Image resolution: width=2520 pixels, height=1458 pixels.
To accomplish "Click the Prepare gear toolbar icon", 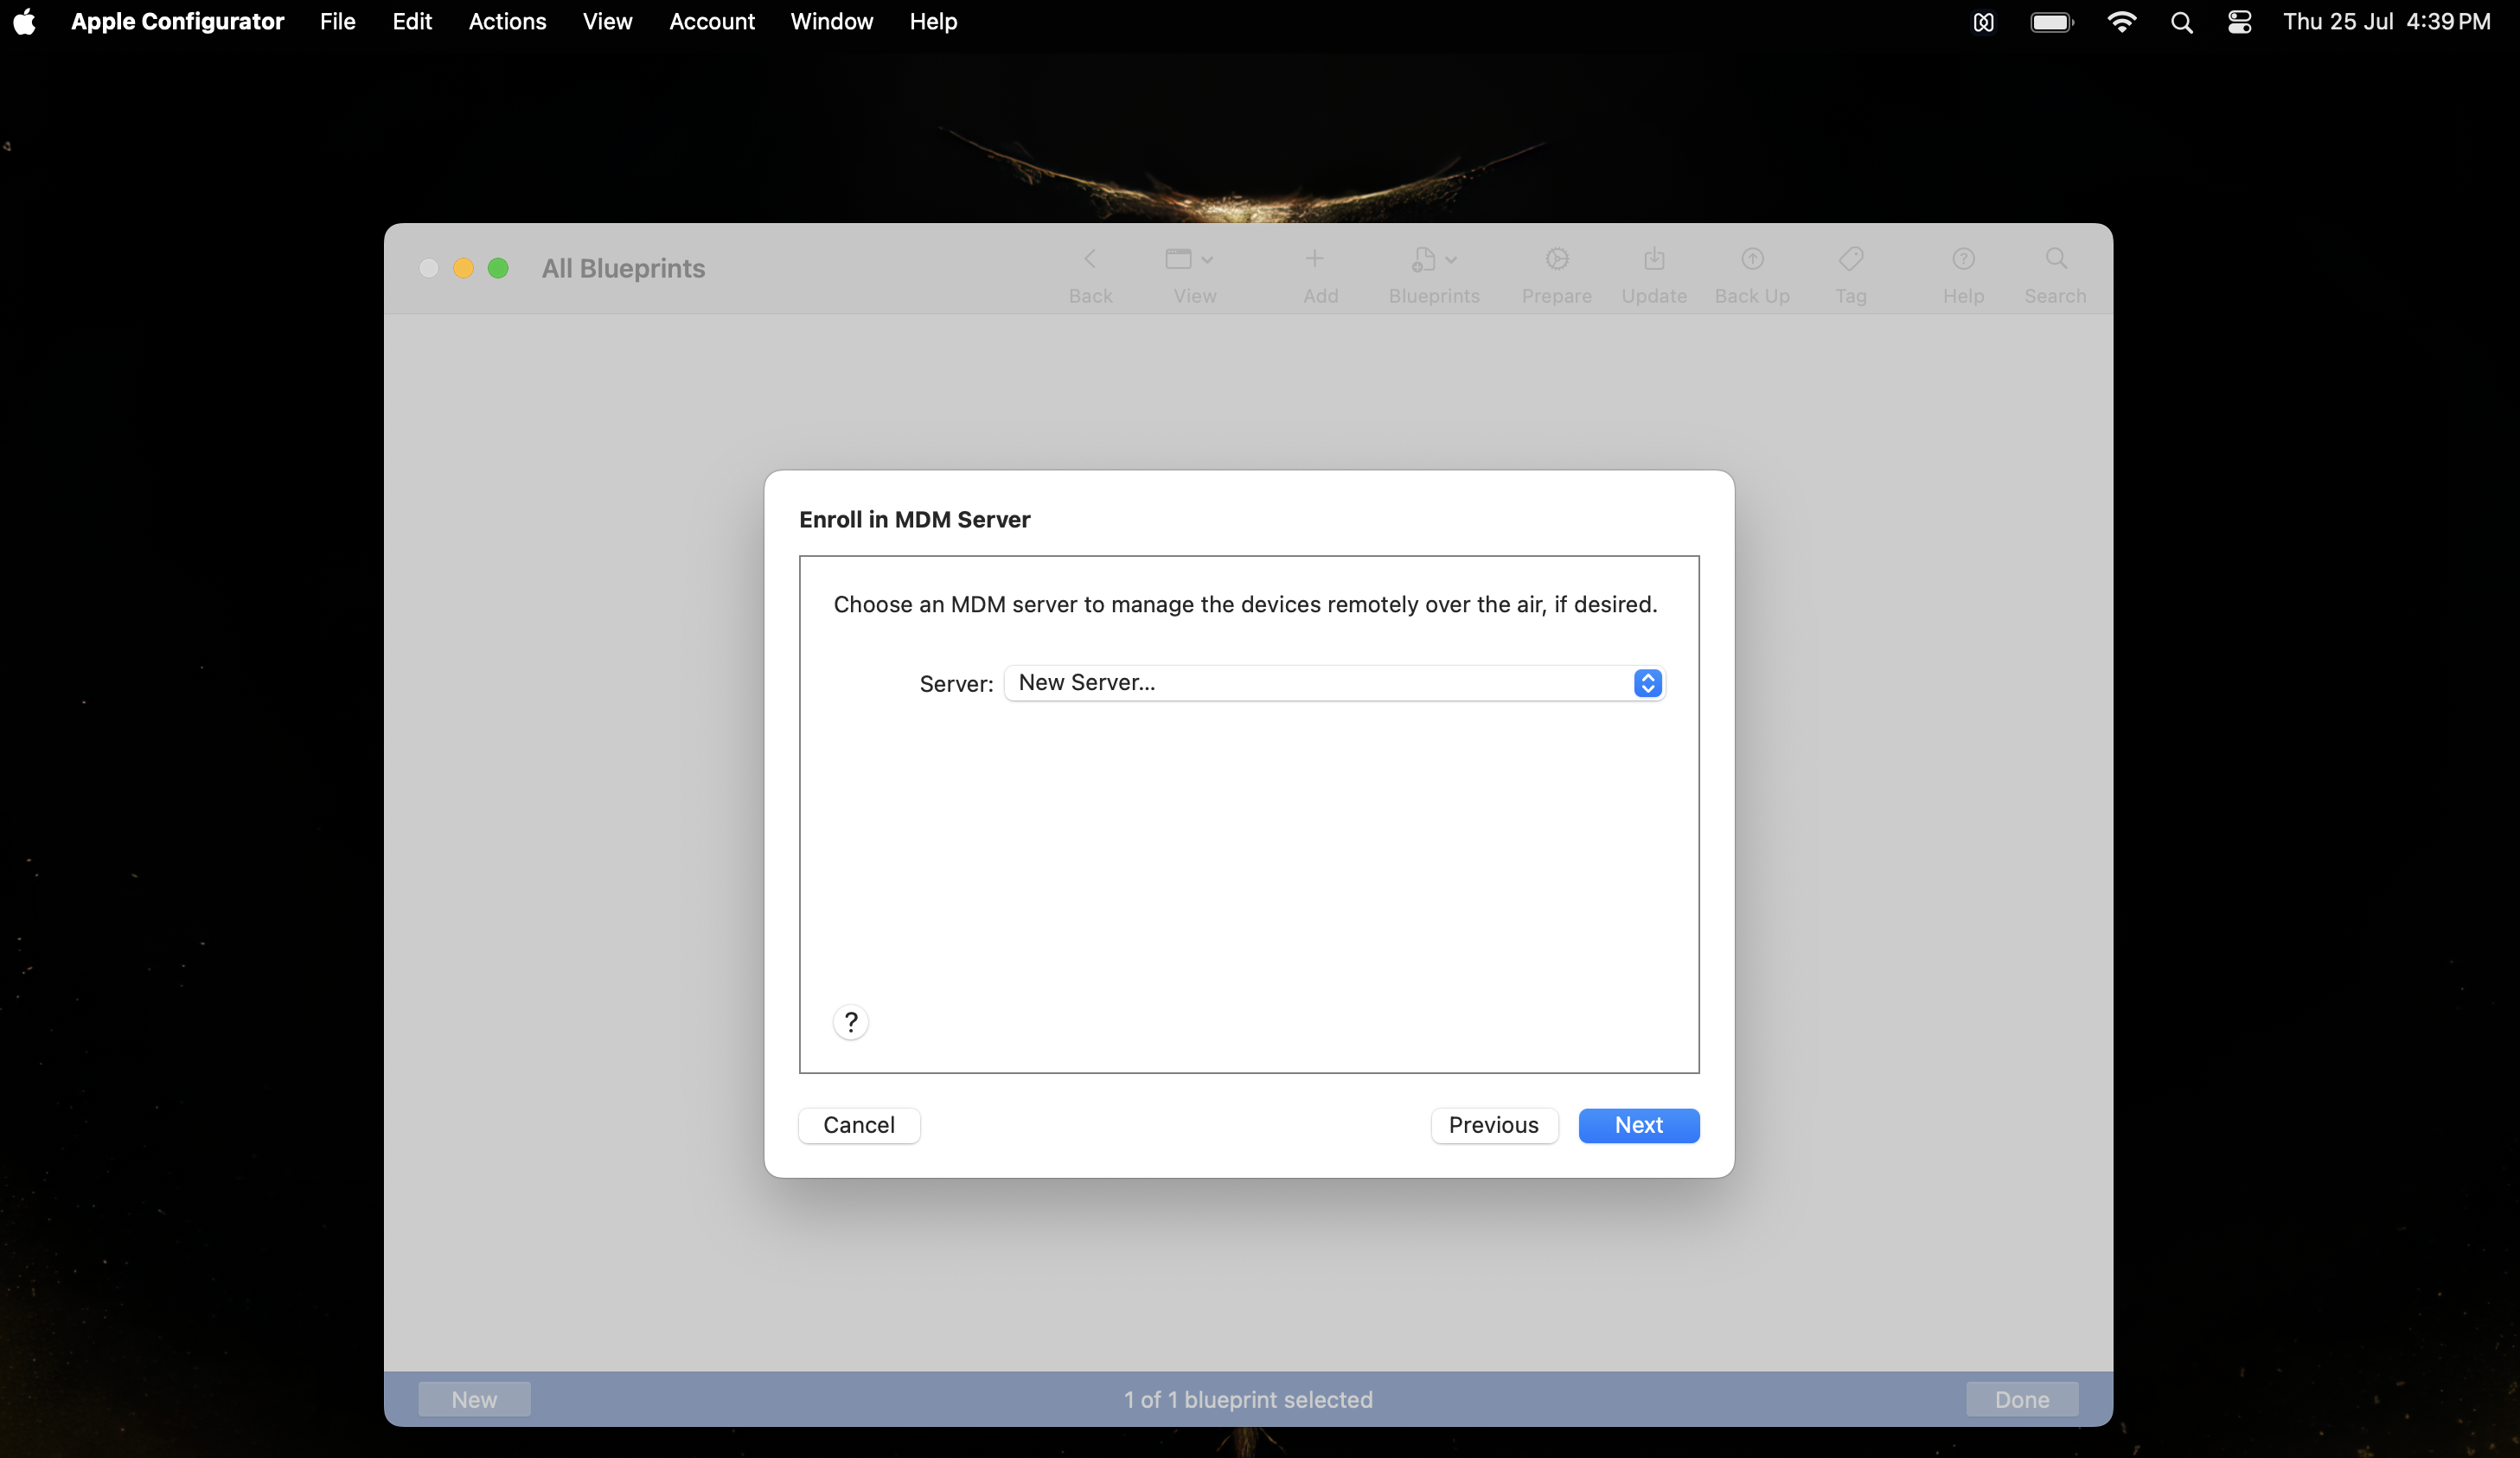I will 1556,260.
